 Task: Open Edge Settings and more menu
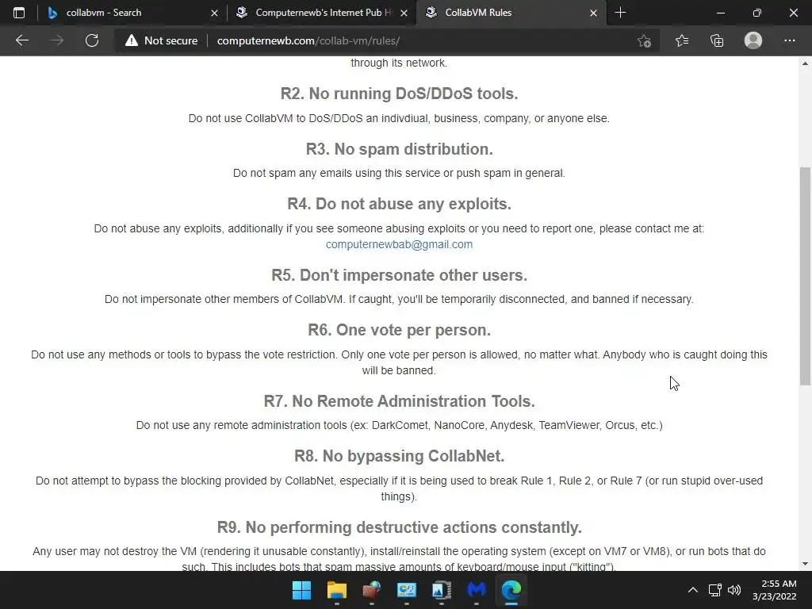coord(789,40)
